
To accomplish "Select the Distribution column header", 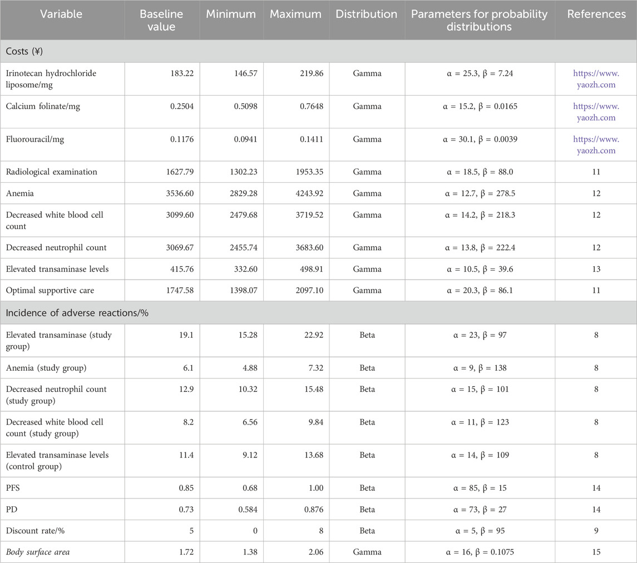I will coord(367,14).
